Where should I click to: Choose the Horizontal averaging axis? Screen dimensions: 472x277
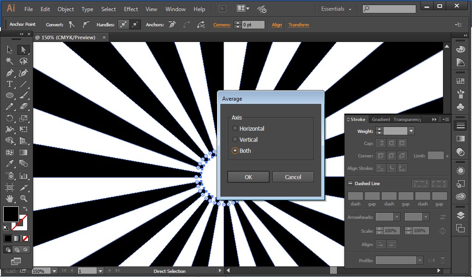pyautogui.click(x=235, y=128)
